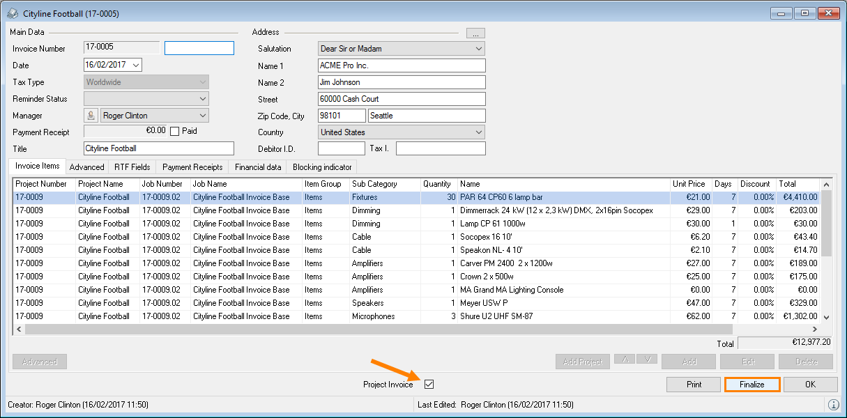Click the manager person icon button

[x=91, y=116]
